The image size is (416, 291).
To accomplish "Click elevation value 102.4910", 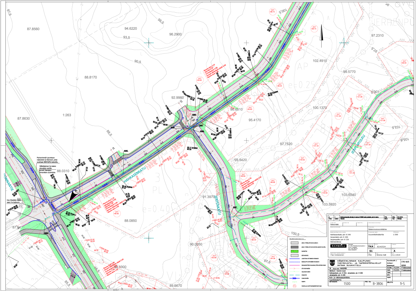I will point(320,61).
